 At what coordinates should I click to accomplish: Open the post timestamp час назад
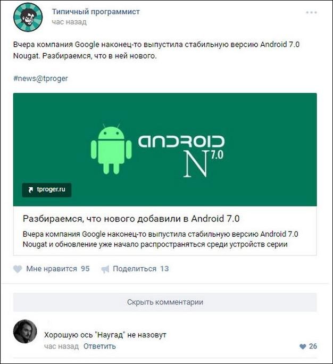(x=69, y=22)
